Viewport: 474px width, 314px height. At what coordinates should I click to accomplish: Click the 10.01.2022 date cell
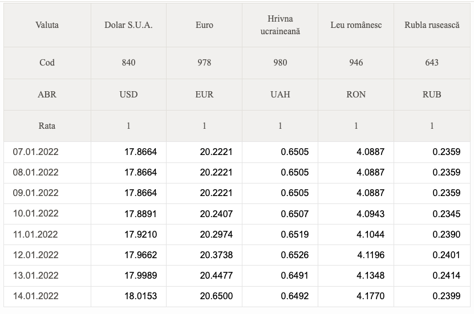click(47, 214)
